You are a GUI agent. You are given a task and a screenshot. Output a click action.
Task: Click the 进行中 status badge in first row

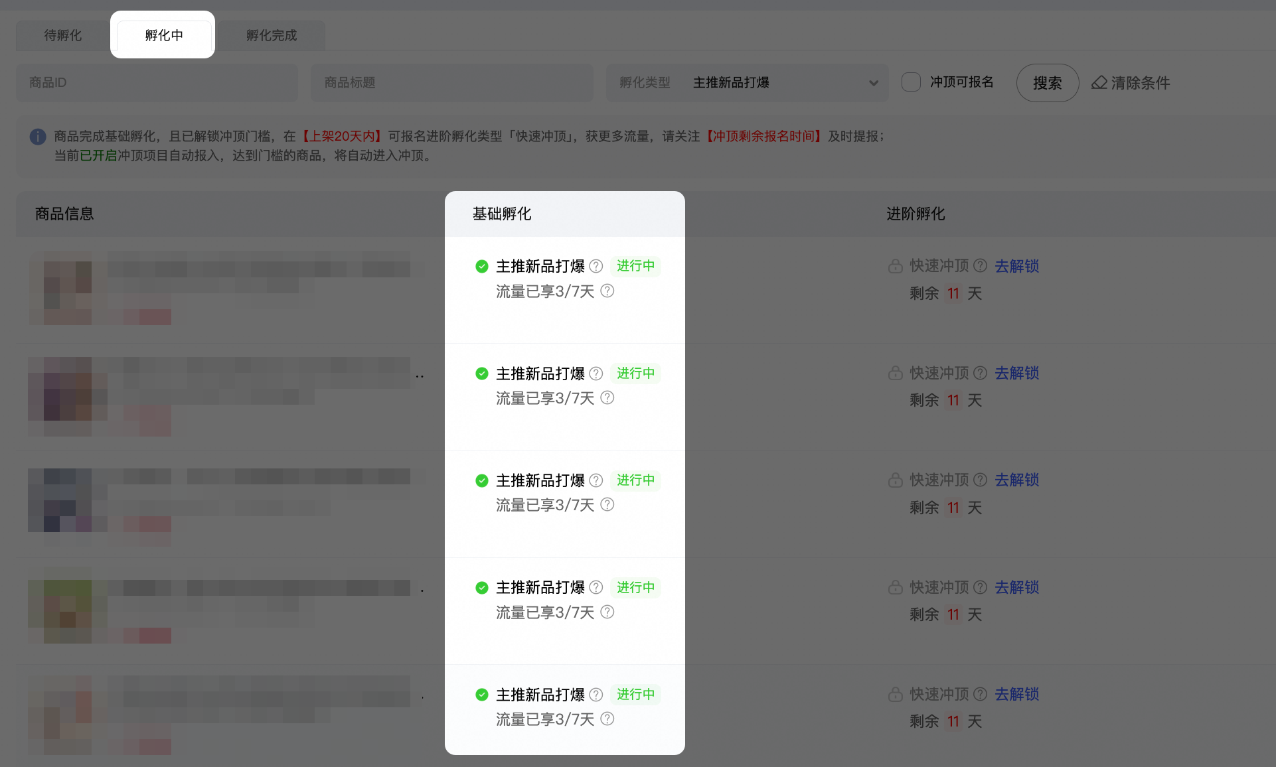635,266
